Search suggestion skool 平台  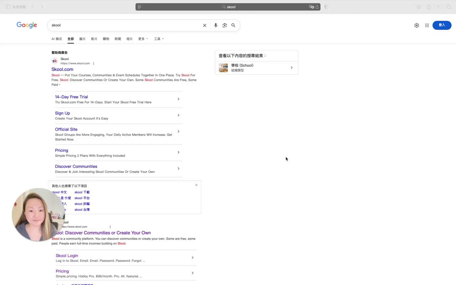pos(82,198)
